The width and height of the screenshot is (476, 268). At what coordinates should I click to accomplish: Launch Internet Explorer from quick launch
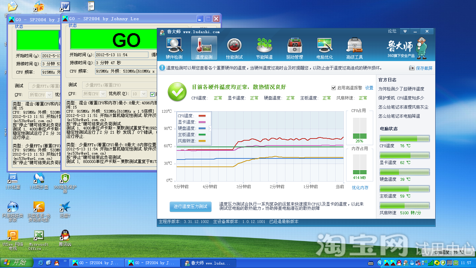[x=40, y=263]
